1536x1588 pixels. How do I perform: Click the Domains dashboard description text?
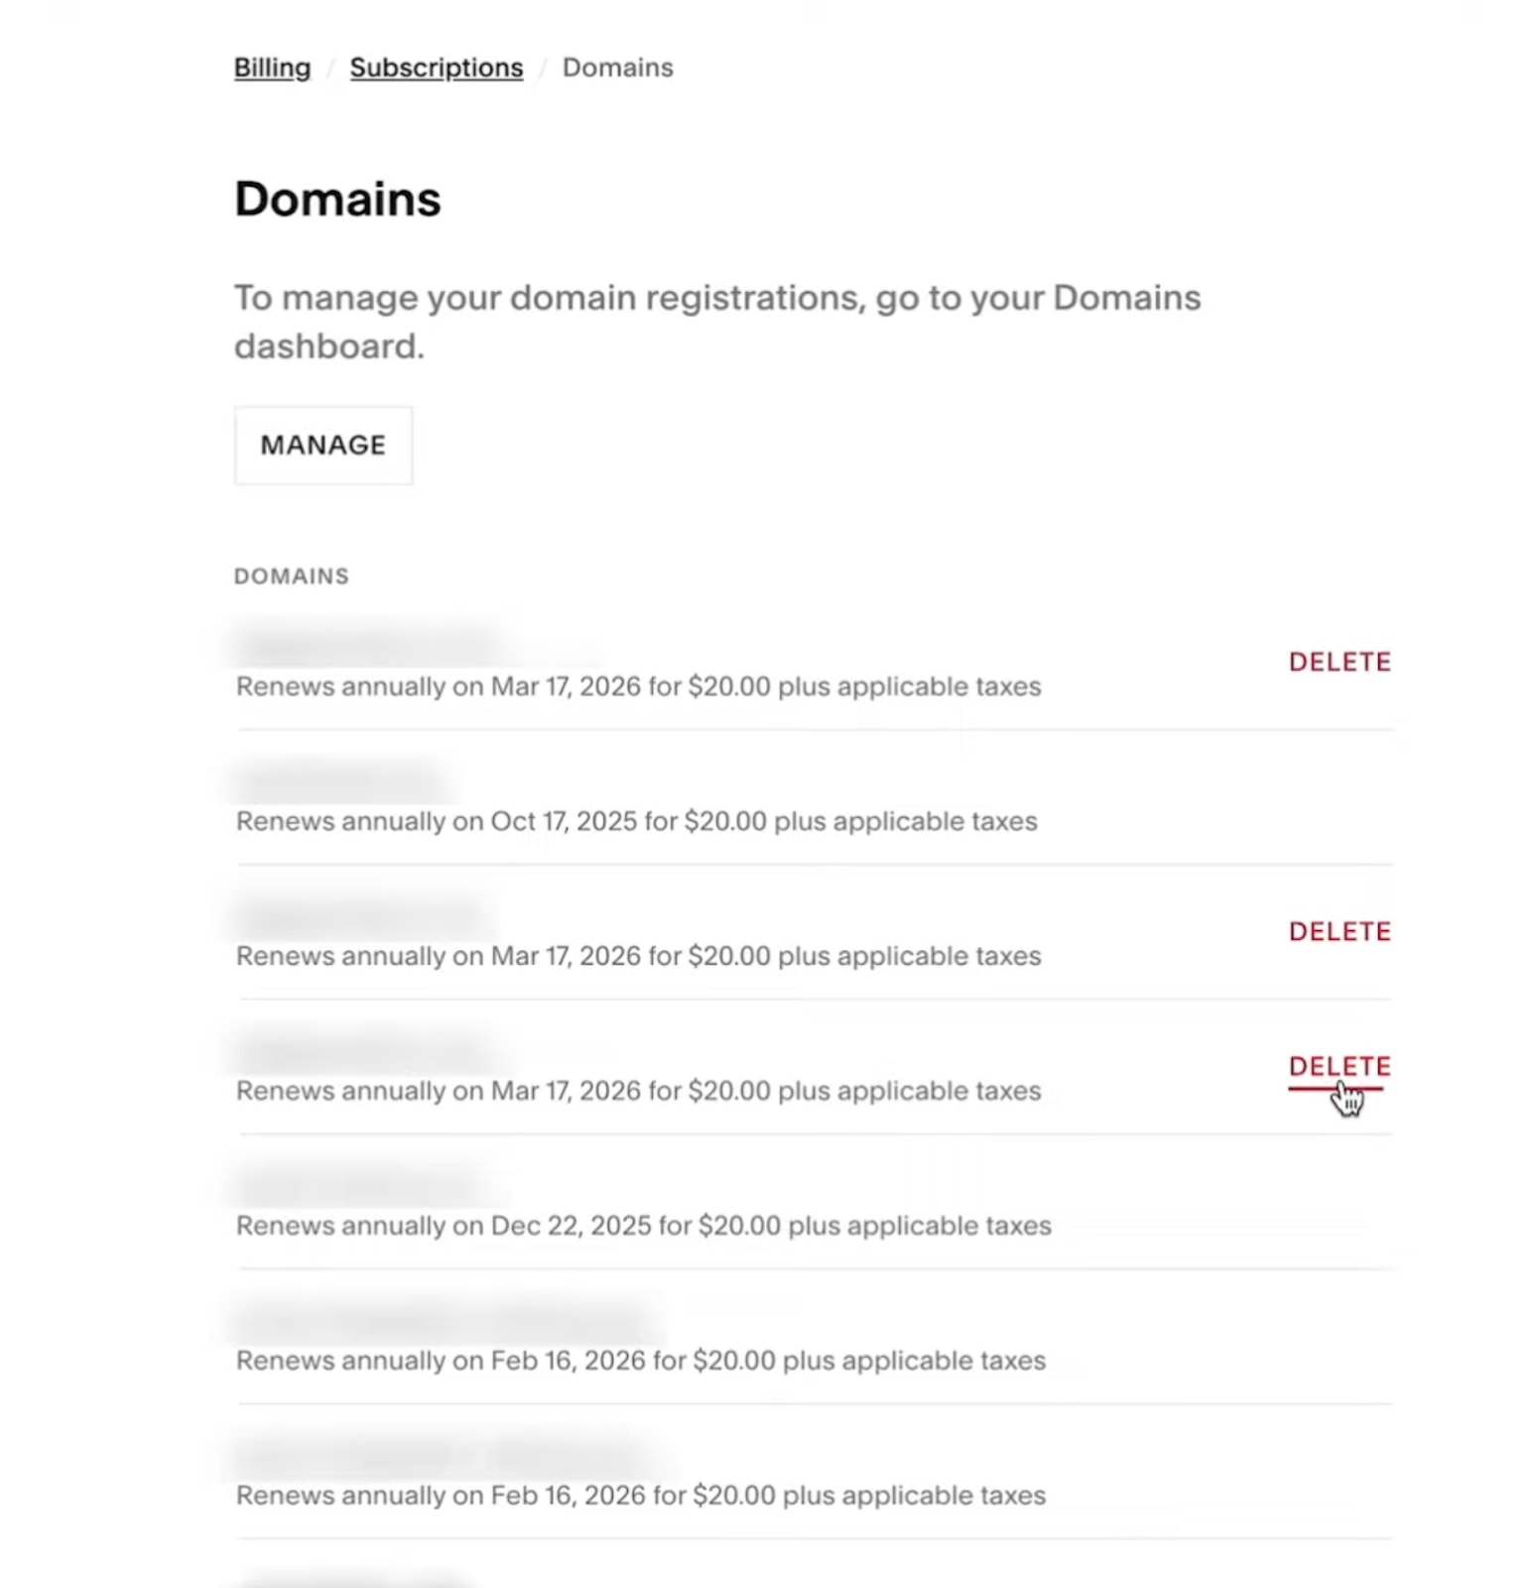click(716, 321)
